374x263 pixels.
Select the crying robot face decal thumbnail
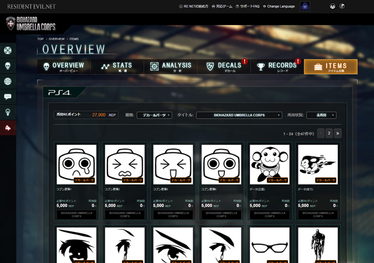click(77, 164)
